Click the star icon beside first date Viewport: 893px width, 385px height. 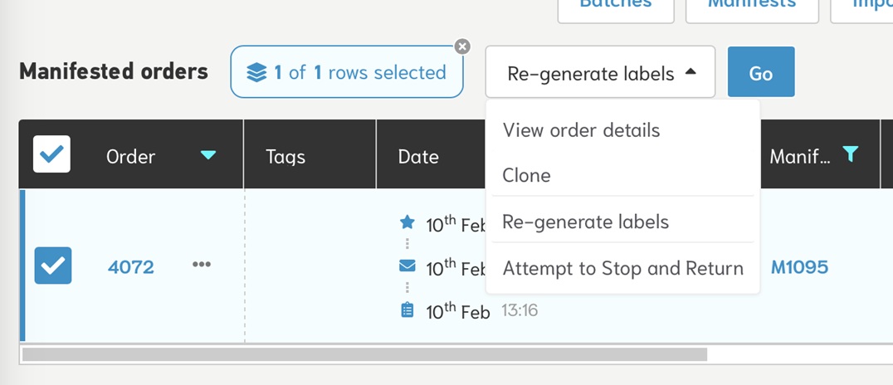407,222
